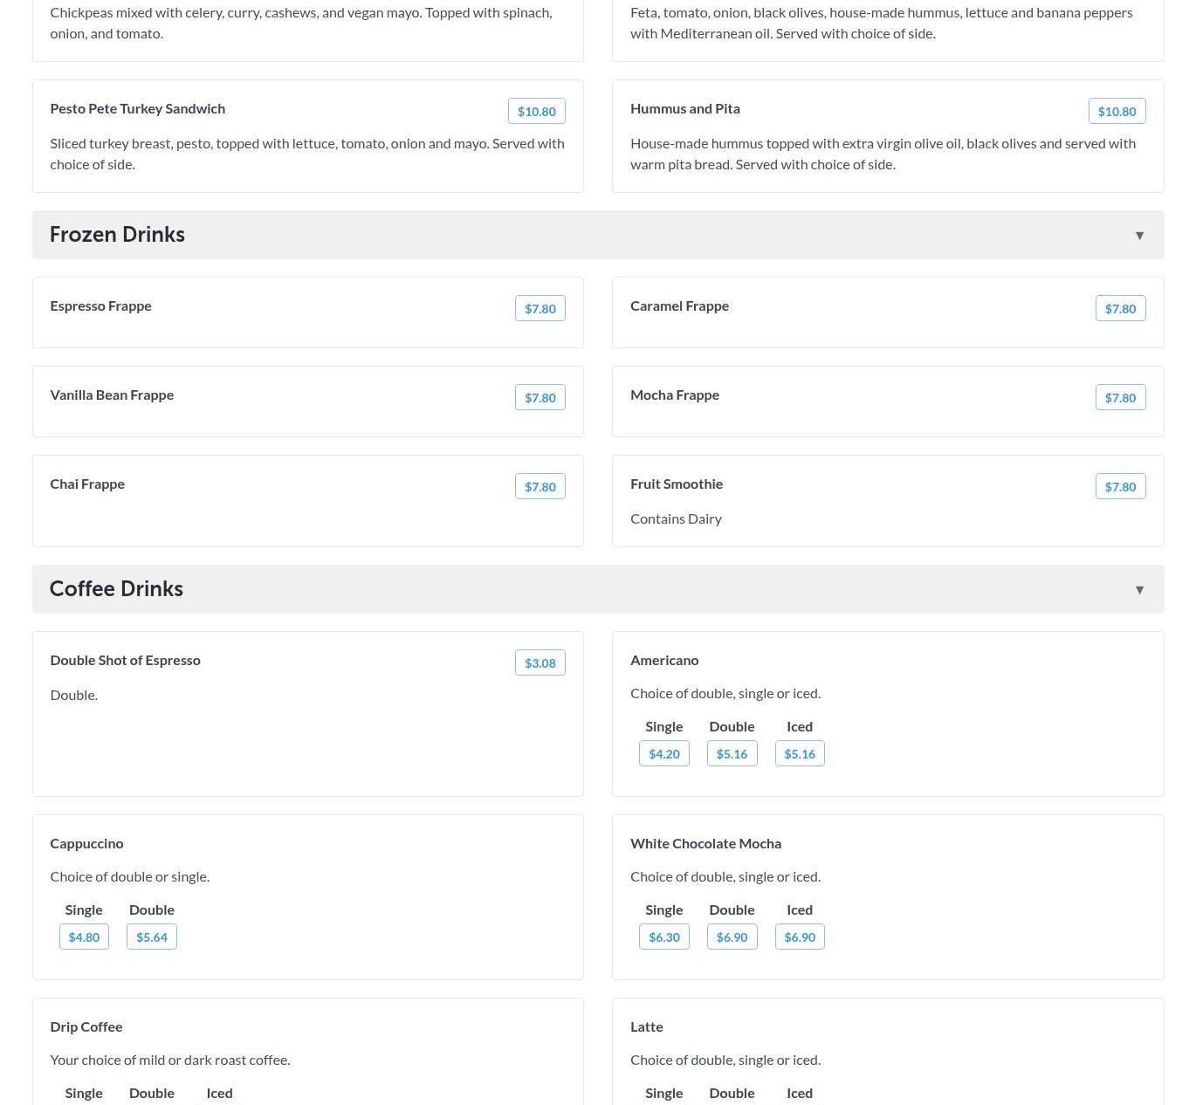Select White Chocolate Mocha Single $6.30
The width and height of the screenshot is (1196, 1105).
click(x=663, y=937)
